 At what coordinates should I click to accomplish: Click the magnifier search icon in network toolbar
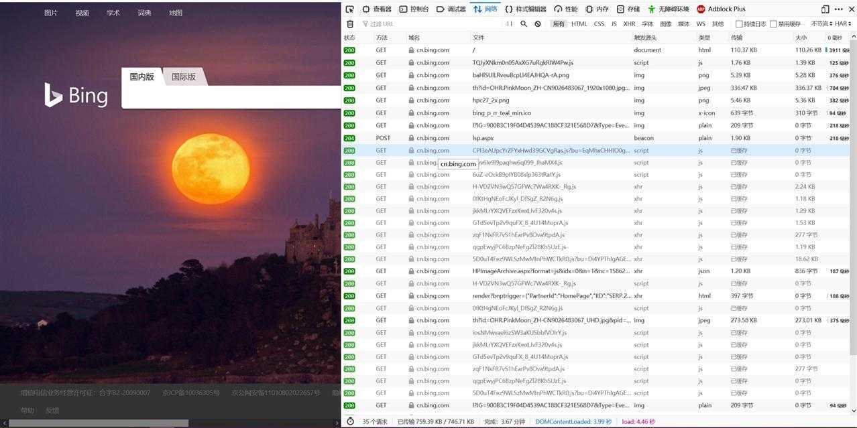point(524,23)
